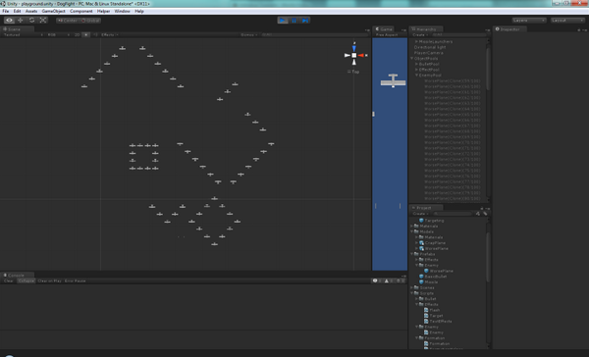589x357 pixels.
Task: Click the Top view label under gizmo
Action: click(353, 72)
